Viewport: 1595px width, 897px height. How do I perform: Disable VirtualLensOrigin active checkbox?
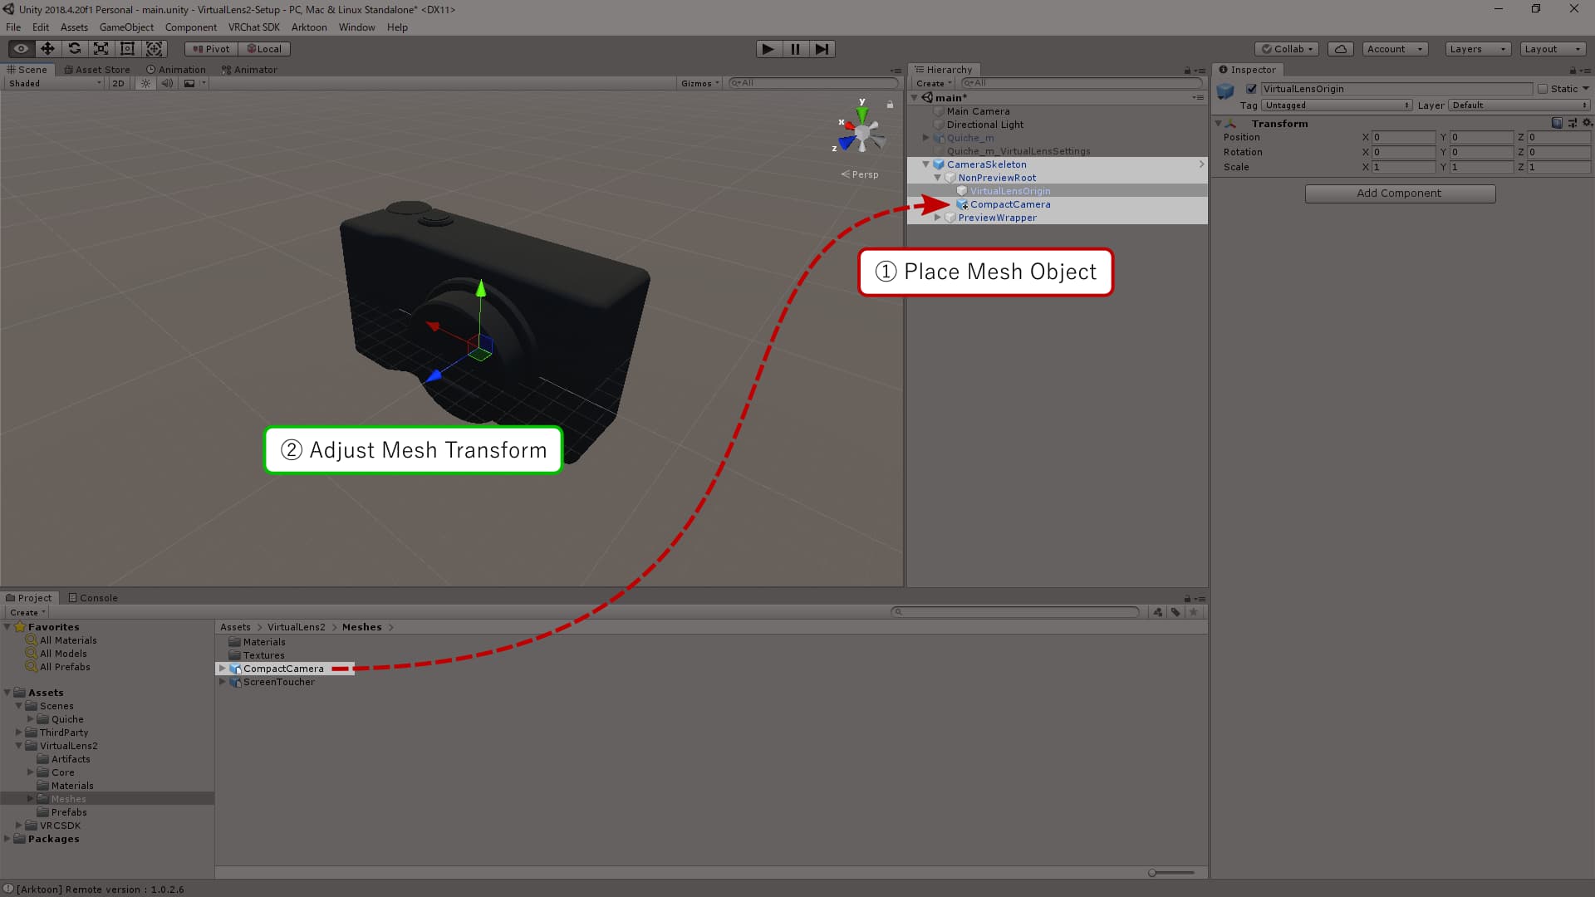pyautogui.click(x=1251, y=89)
